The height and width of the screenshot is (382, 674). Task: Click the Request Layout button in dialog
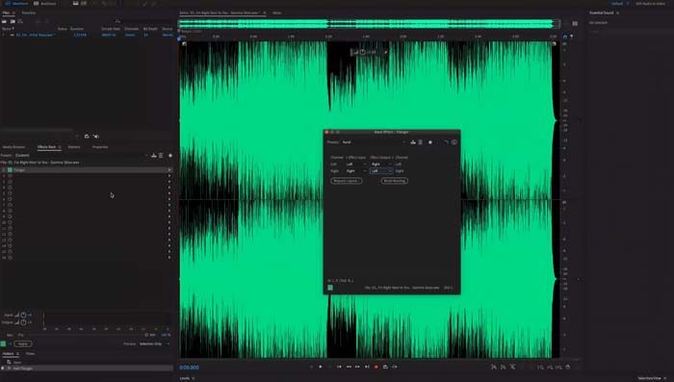click(346, 181)
